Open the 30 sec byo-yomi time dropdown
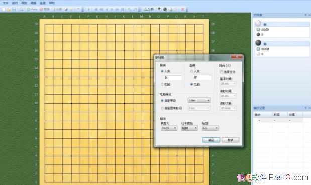 [228, 96]
